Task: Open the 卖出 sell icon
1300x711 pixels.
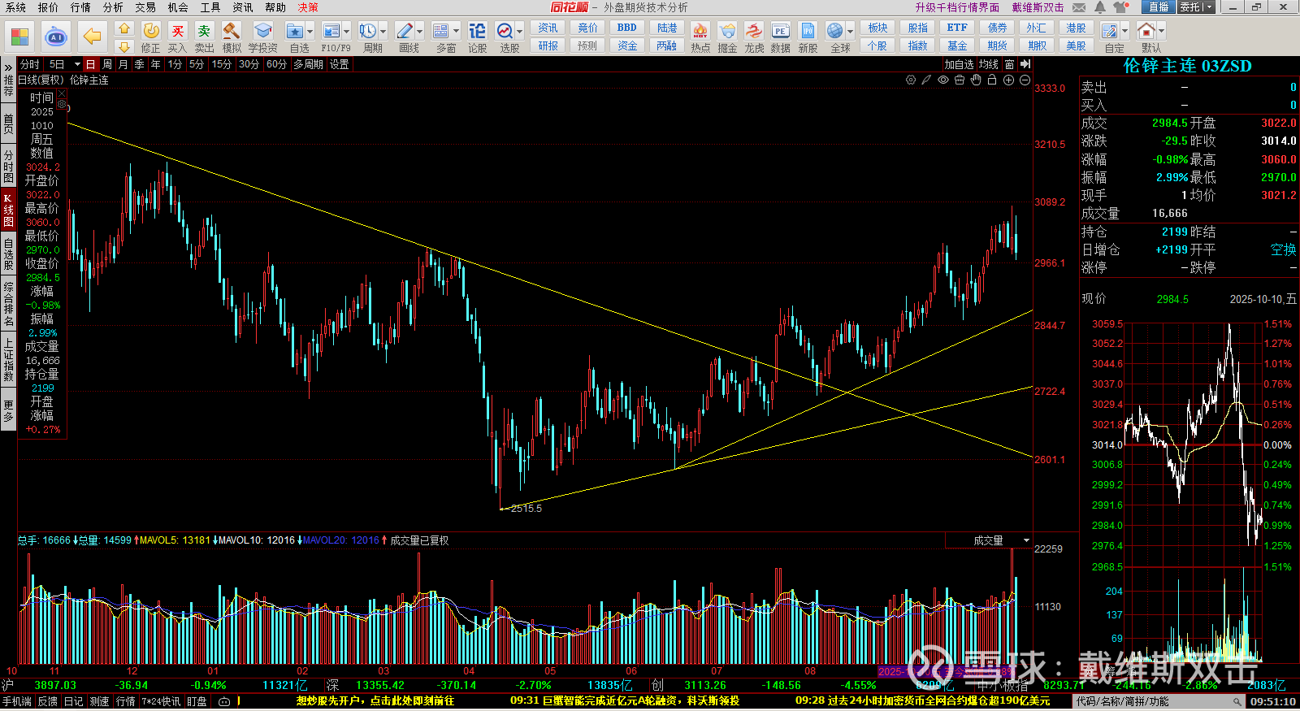Action: 204,37
